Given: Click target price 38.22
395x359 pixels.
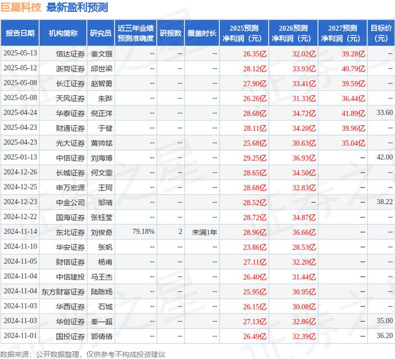Looking at the screenshot, I should click(x=385, y=202).
